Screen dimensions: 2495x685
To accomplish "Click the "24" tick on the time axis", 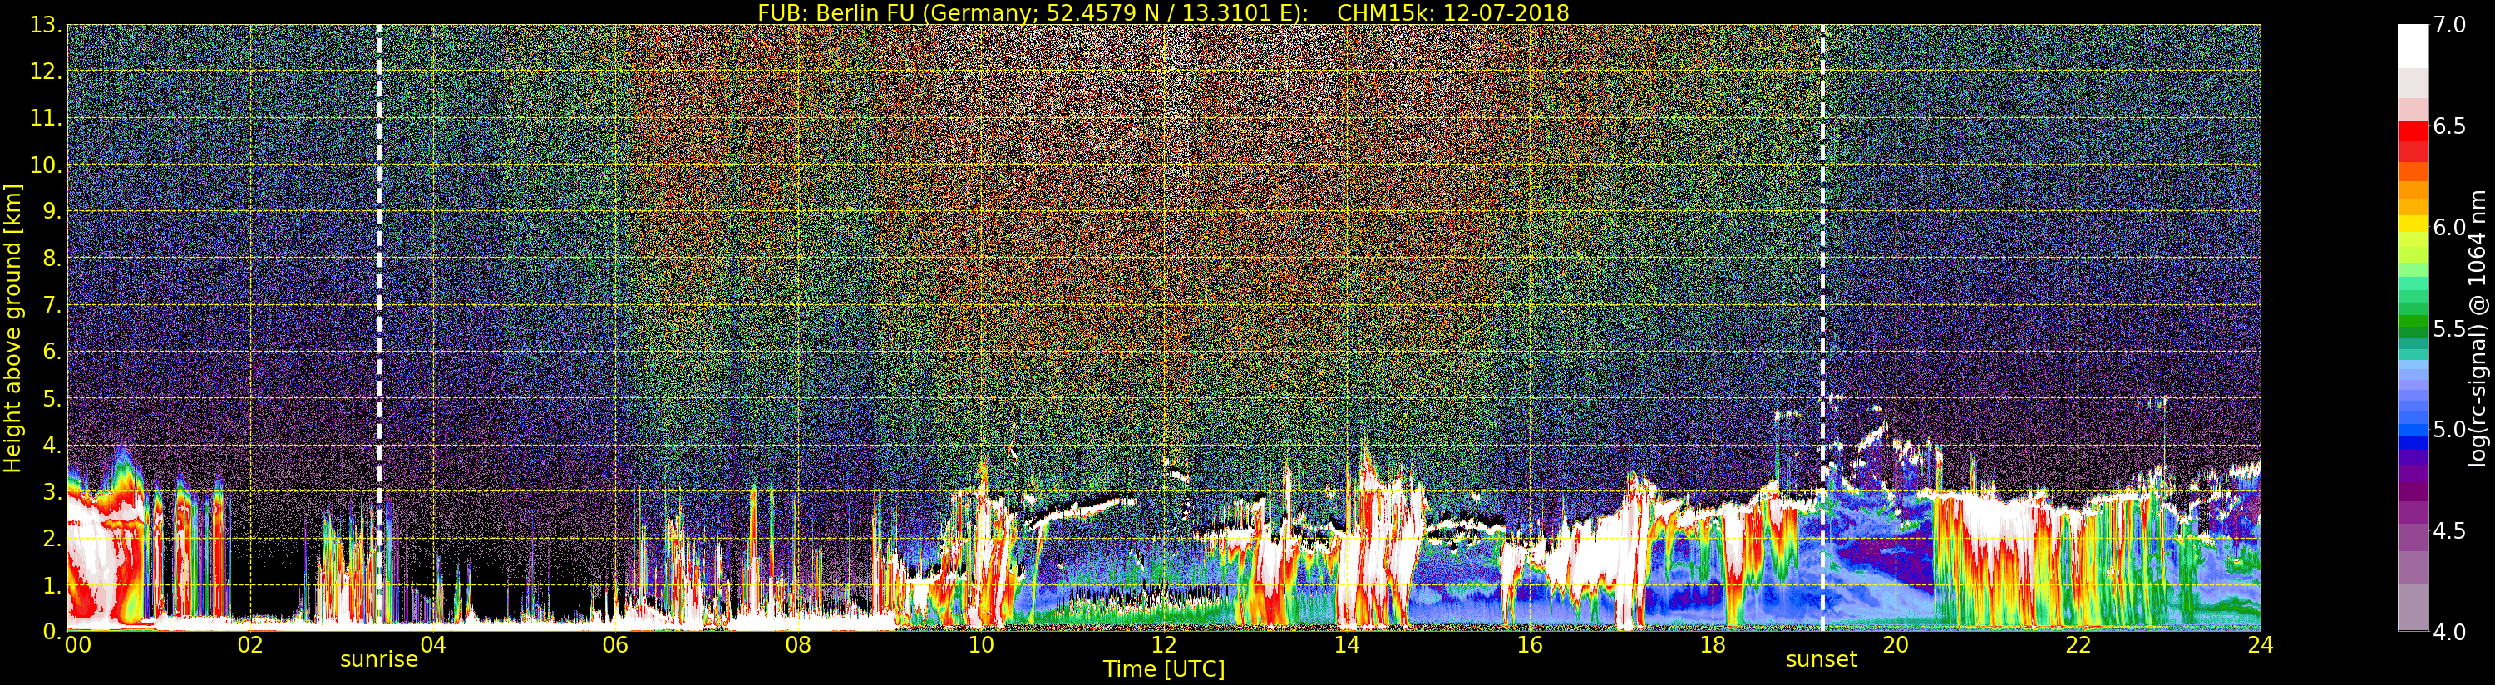I will (2261, 644).
